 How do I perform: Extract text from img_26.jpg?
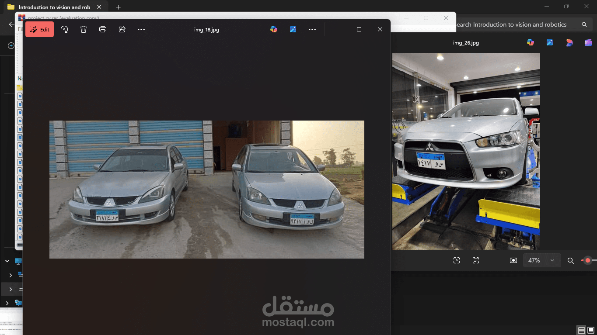(x=475, y=260)
